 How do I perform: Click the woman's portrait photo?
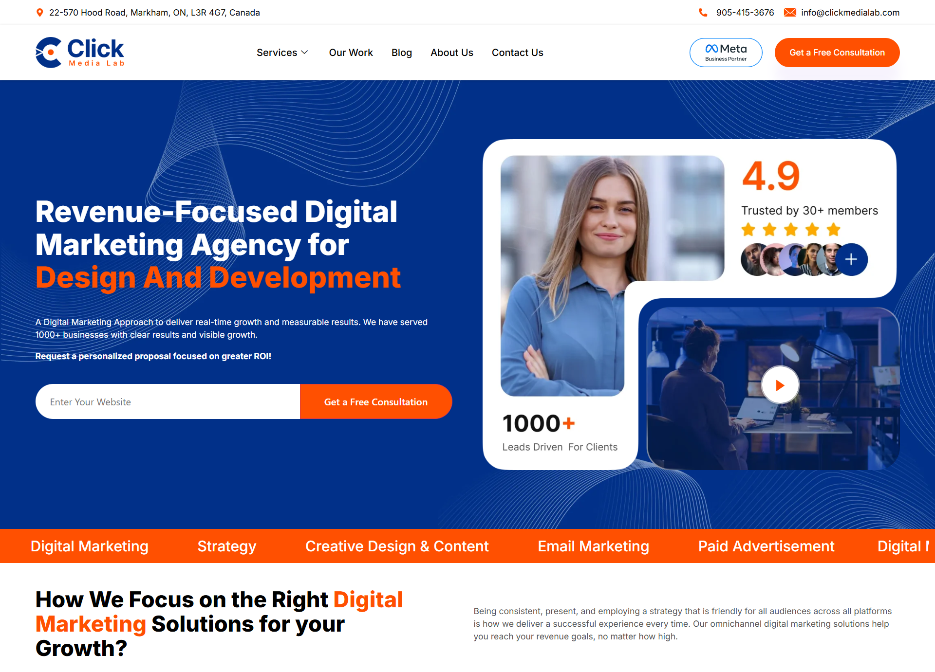(612, 275)
